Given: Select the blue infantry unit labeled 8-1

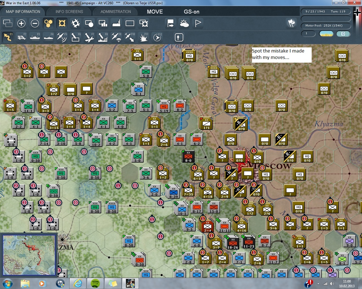Looking at the screenshot, I should pyautogui.click(x=138, y=89).
